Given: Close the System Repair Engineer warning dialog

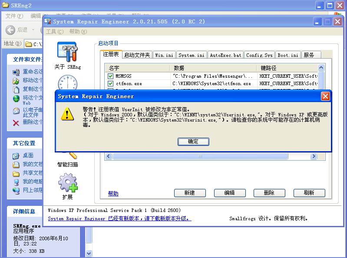Looking at the screenshot, I should [325, 96].
